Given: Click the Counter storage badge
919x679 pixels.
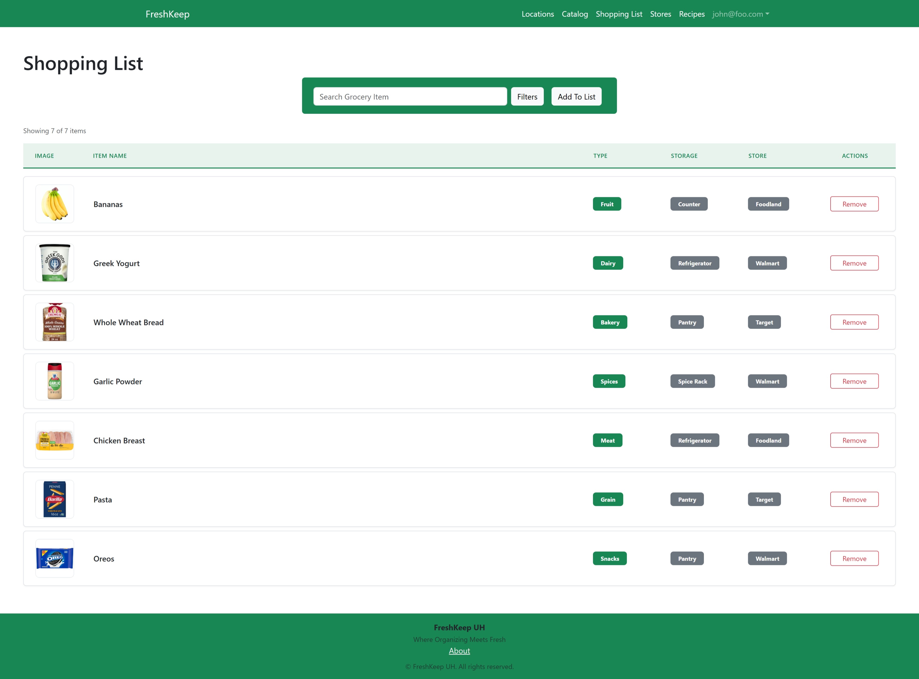Looking at the screenshot, I should tap(689, 204).
